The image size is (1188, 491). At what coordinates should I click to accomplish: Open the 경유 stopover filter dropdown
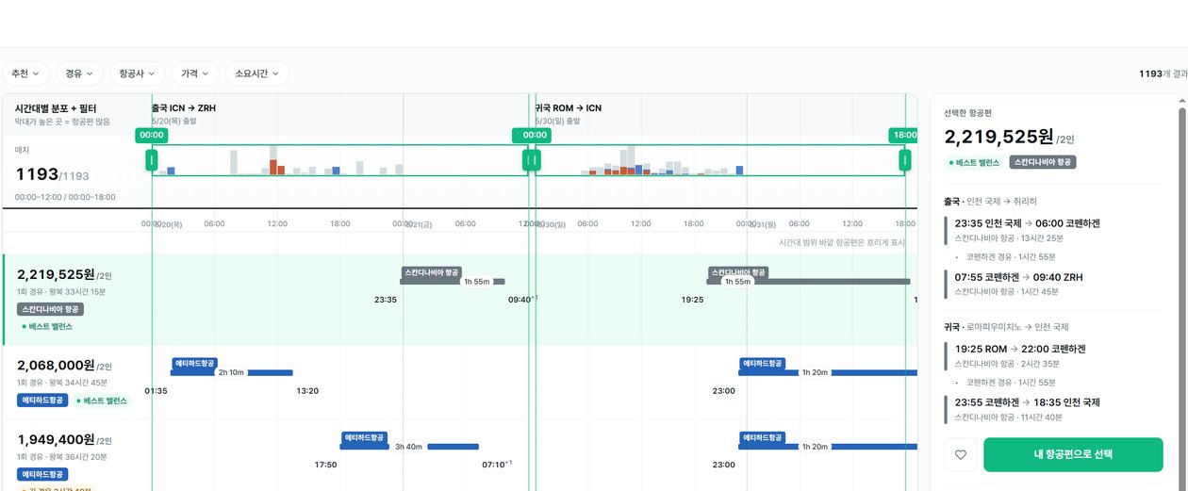pyautogui.click(x=79, y=74)
